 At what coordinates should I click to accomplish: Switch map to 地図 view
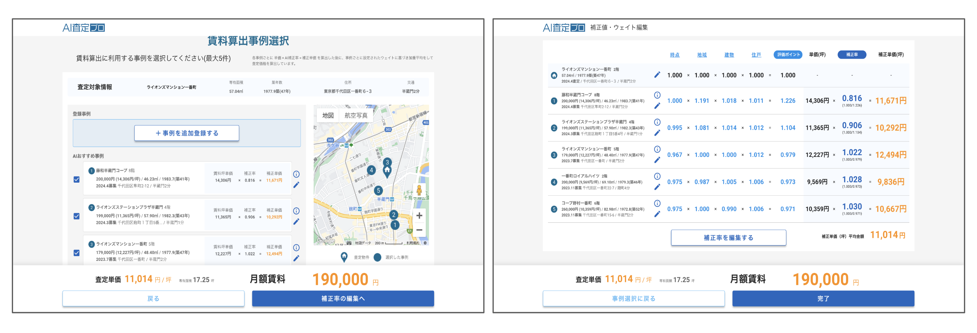point(328,116)
